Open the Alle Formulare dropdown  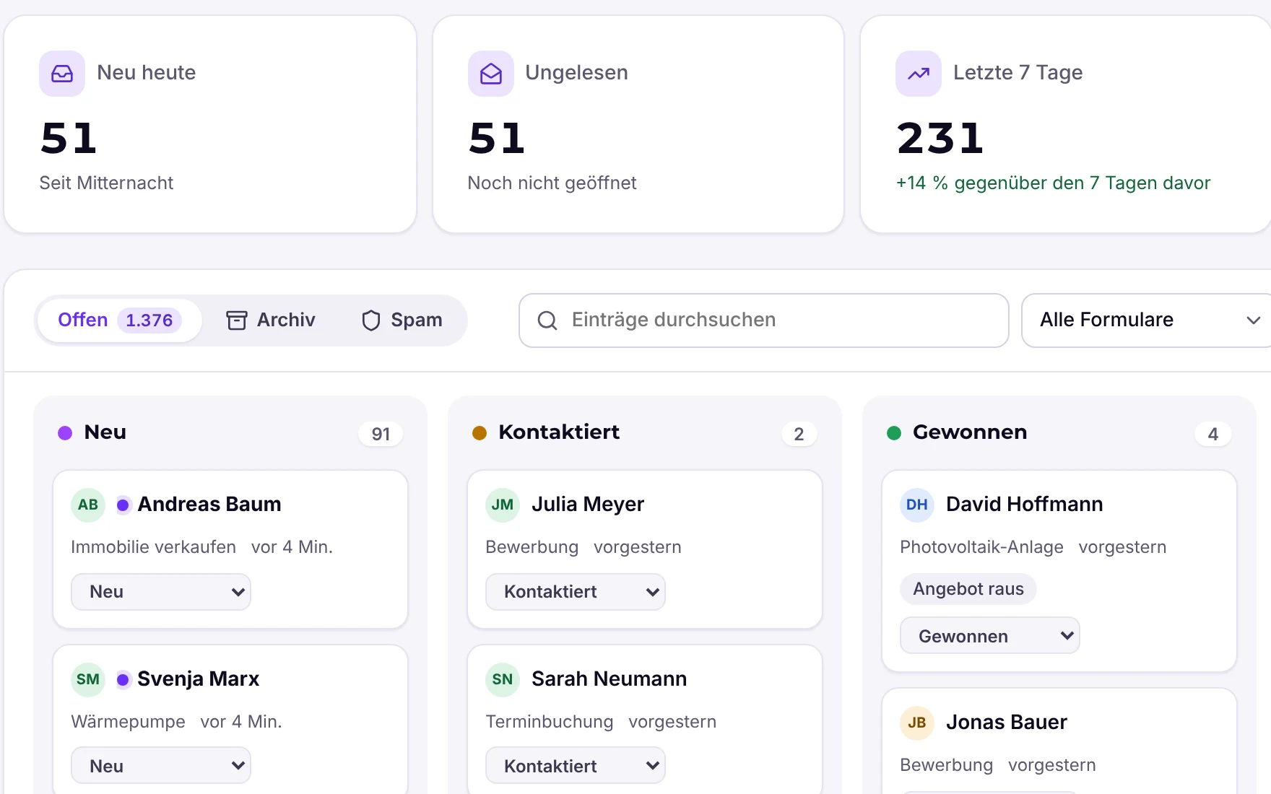tap(1147, 320)
